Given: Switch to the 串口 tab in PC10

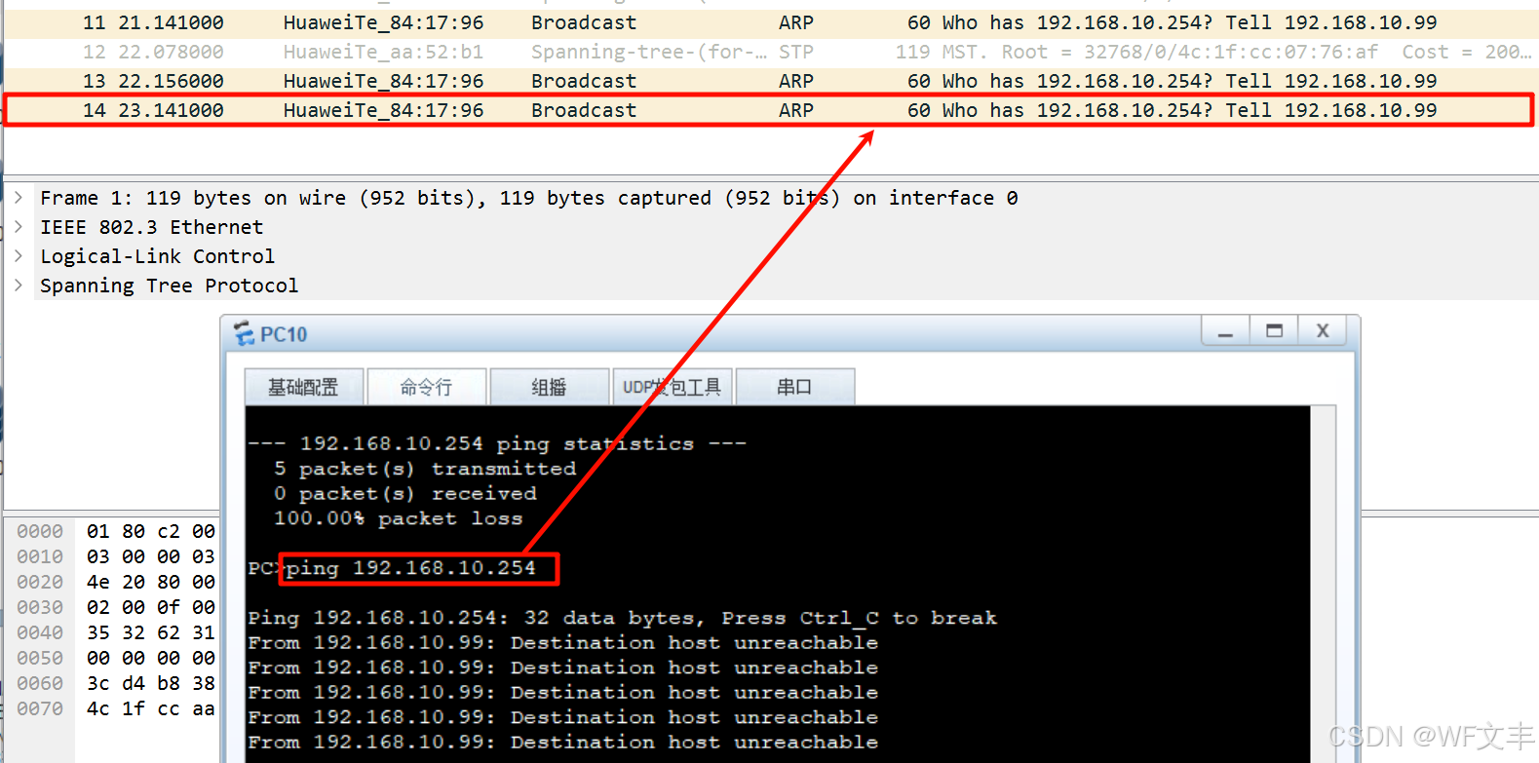Looking at the screenshot, I should click(x=794, y=387).
